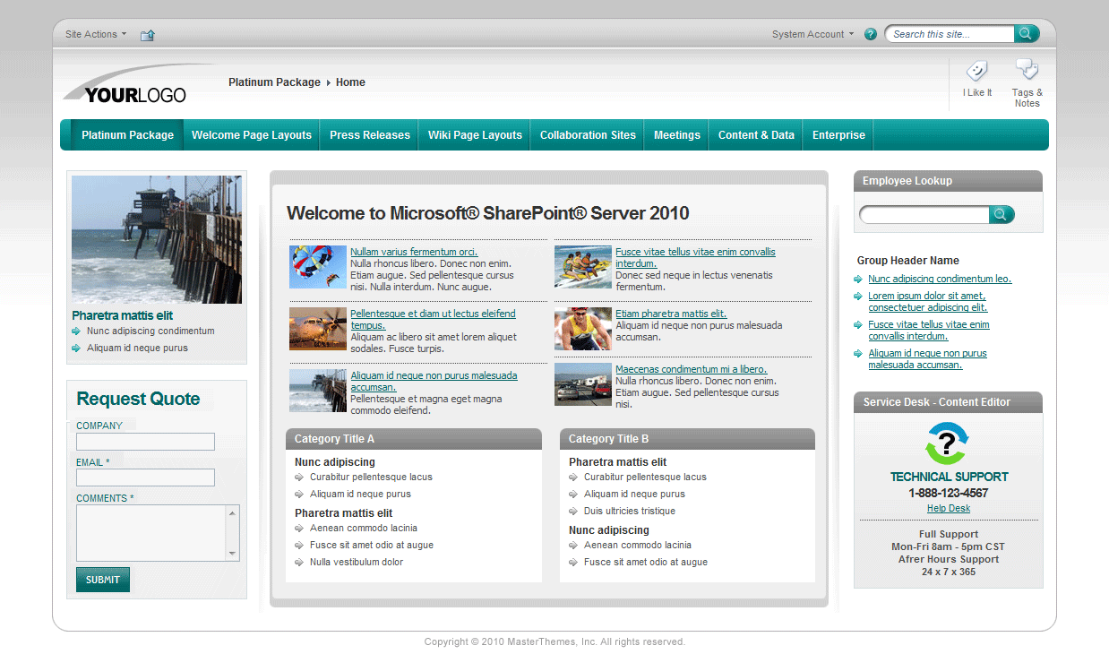Click the search magnifier icon in site search
1109x654 pixels.
[1027, 33]
